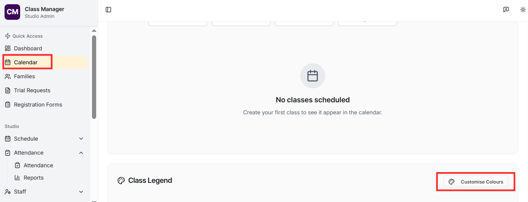The height and width of the screenshot is (202, 528).
Task: Click the Dashboard grid icon
Action: click(x=8, y=48)
